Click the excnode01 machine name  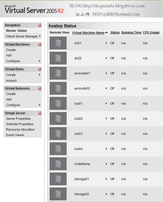(82, 73)
